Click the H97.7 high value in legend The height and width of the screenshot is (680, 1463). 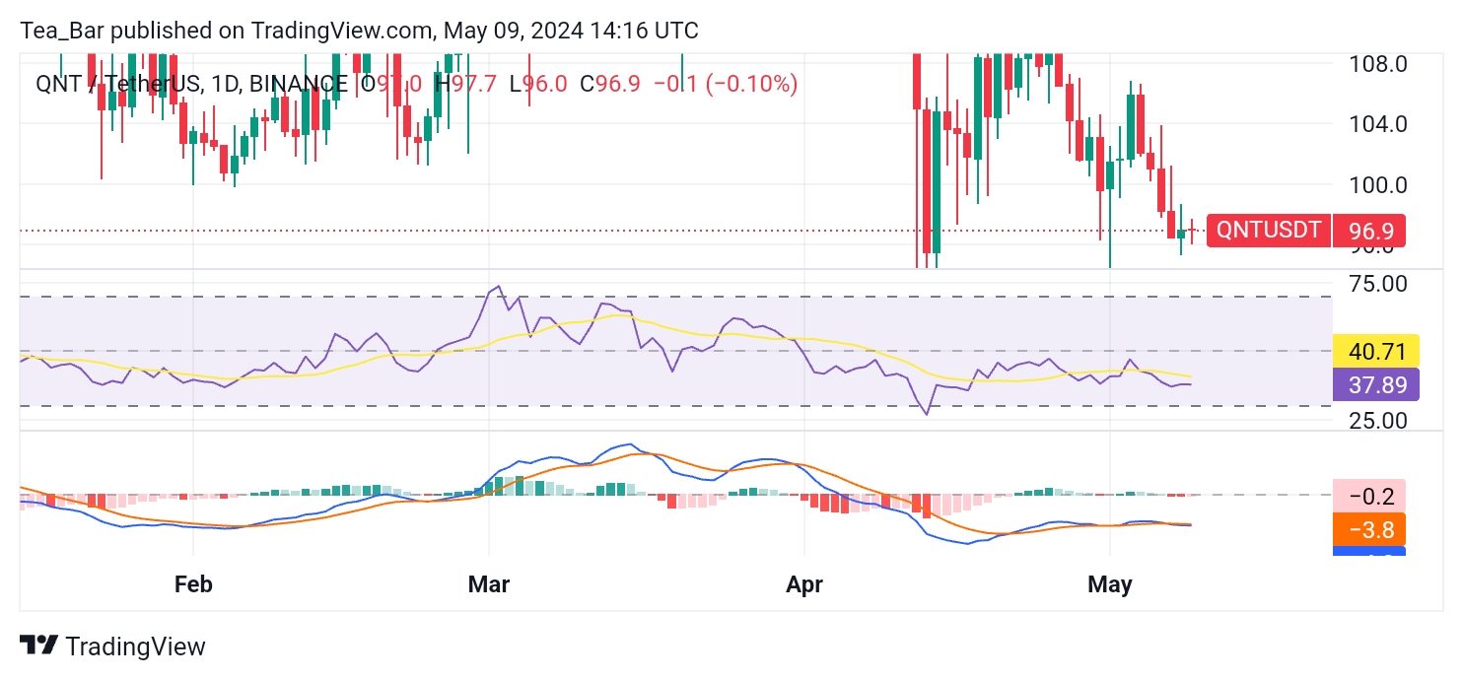point(466,84)
